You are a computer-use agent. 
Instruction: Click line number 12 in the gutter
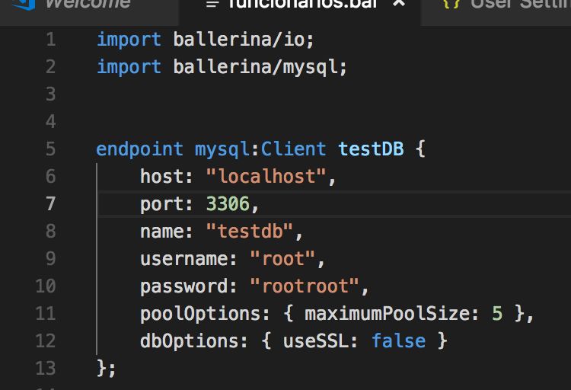click(46, 340)
